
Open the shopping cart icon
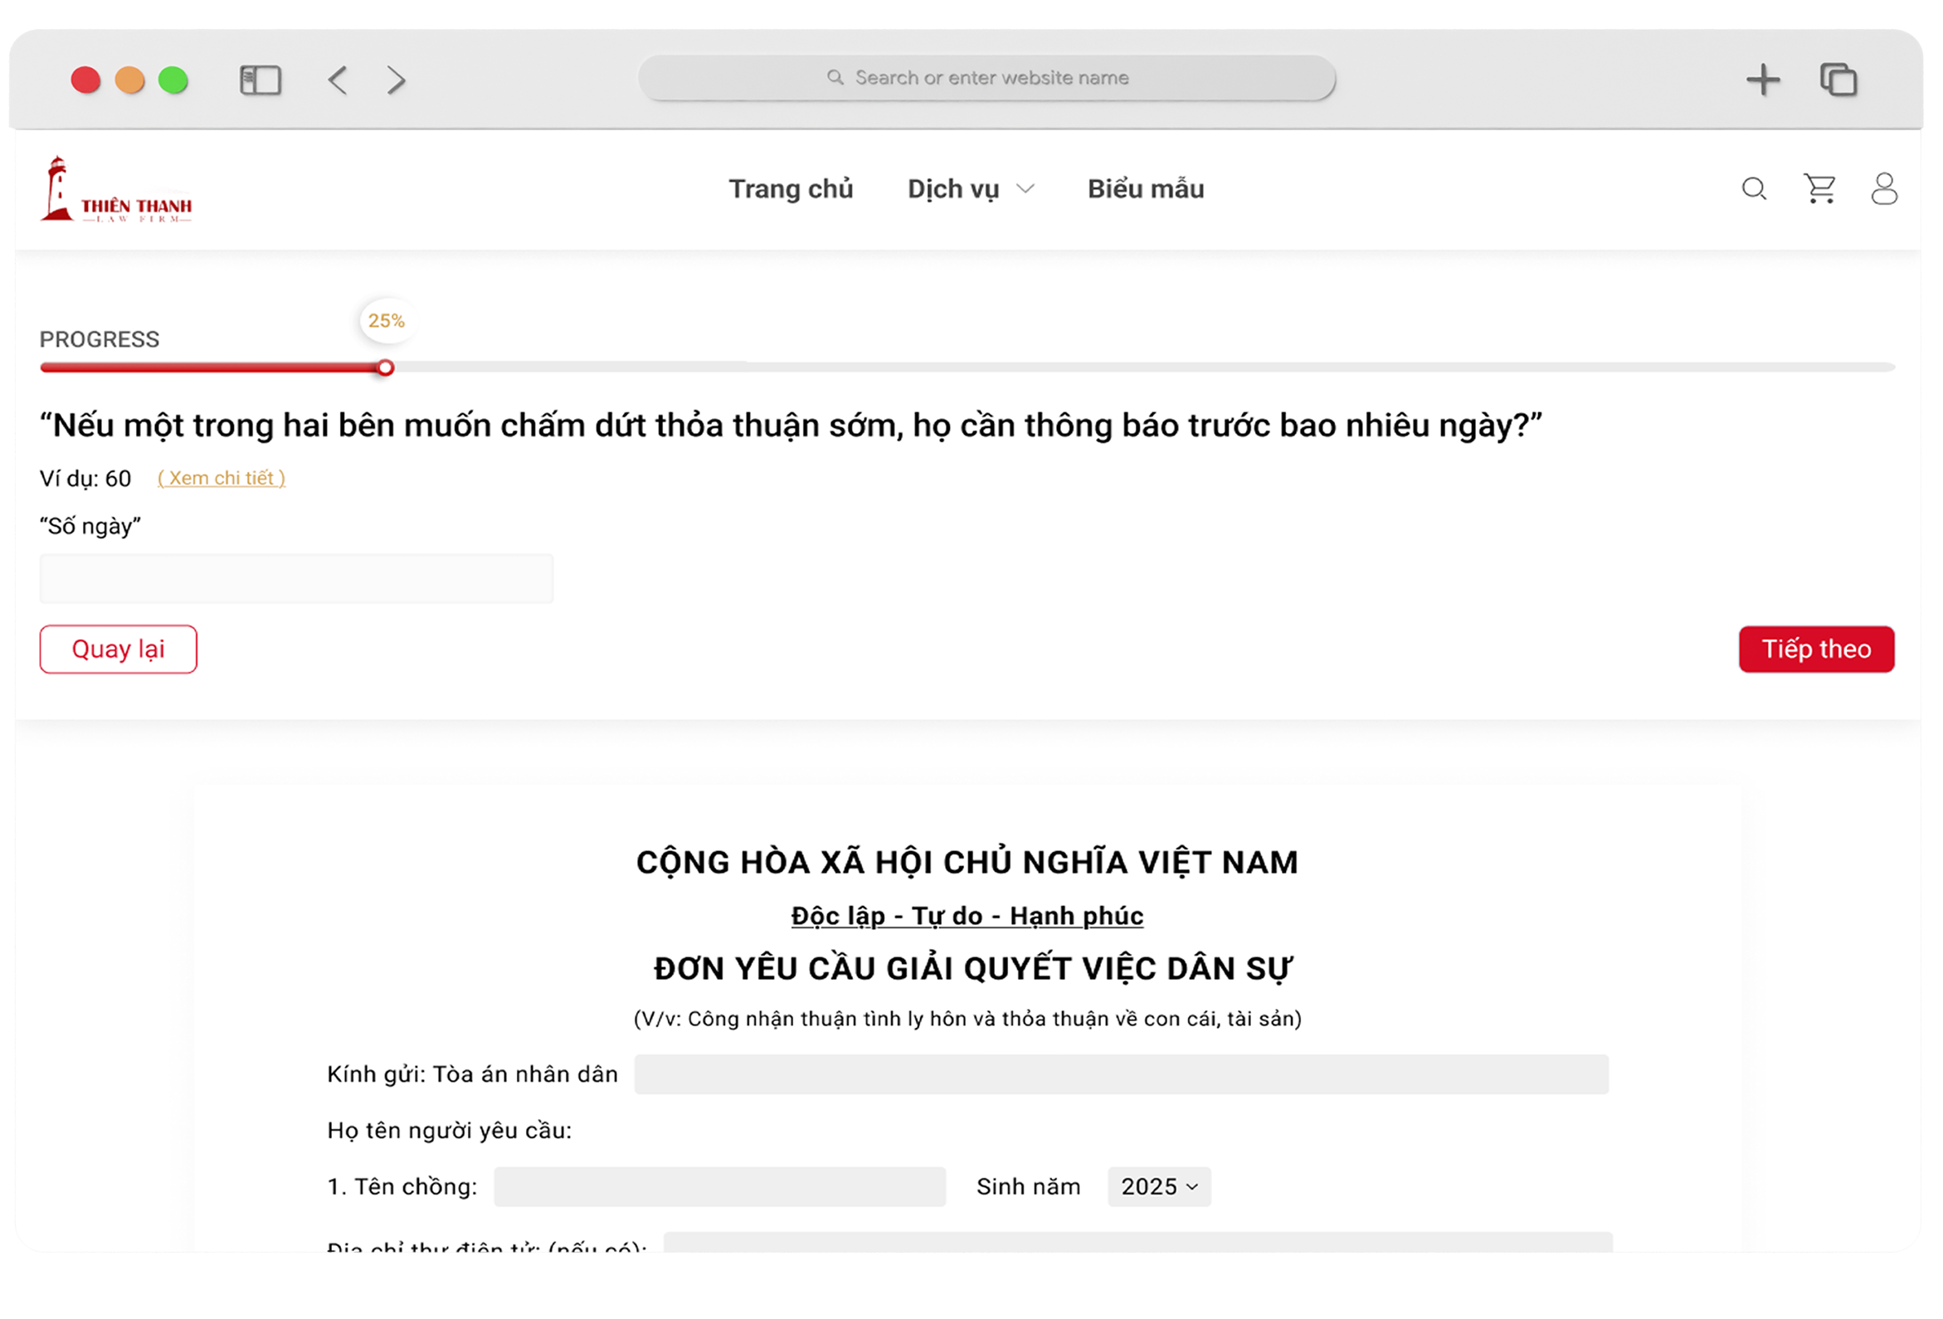[1819, 189]
